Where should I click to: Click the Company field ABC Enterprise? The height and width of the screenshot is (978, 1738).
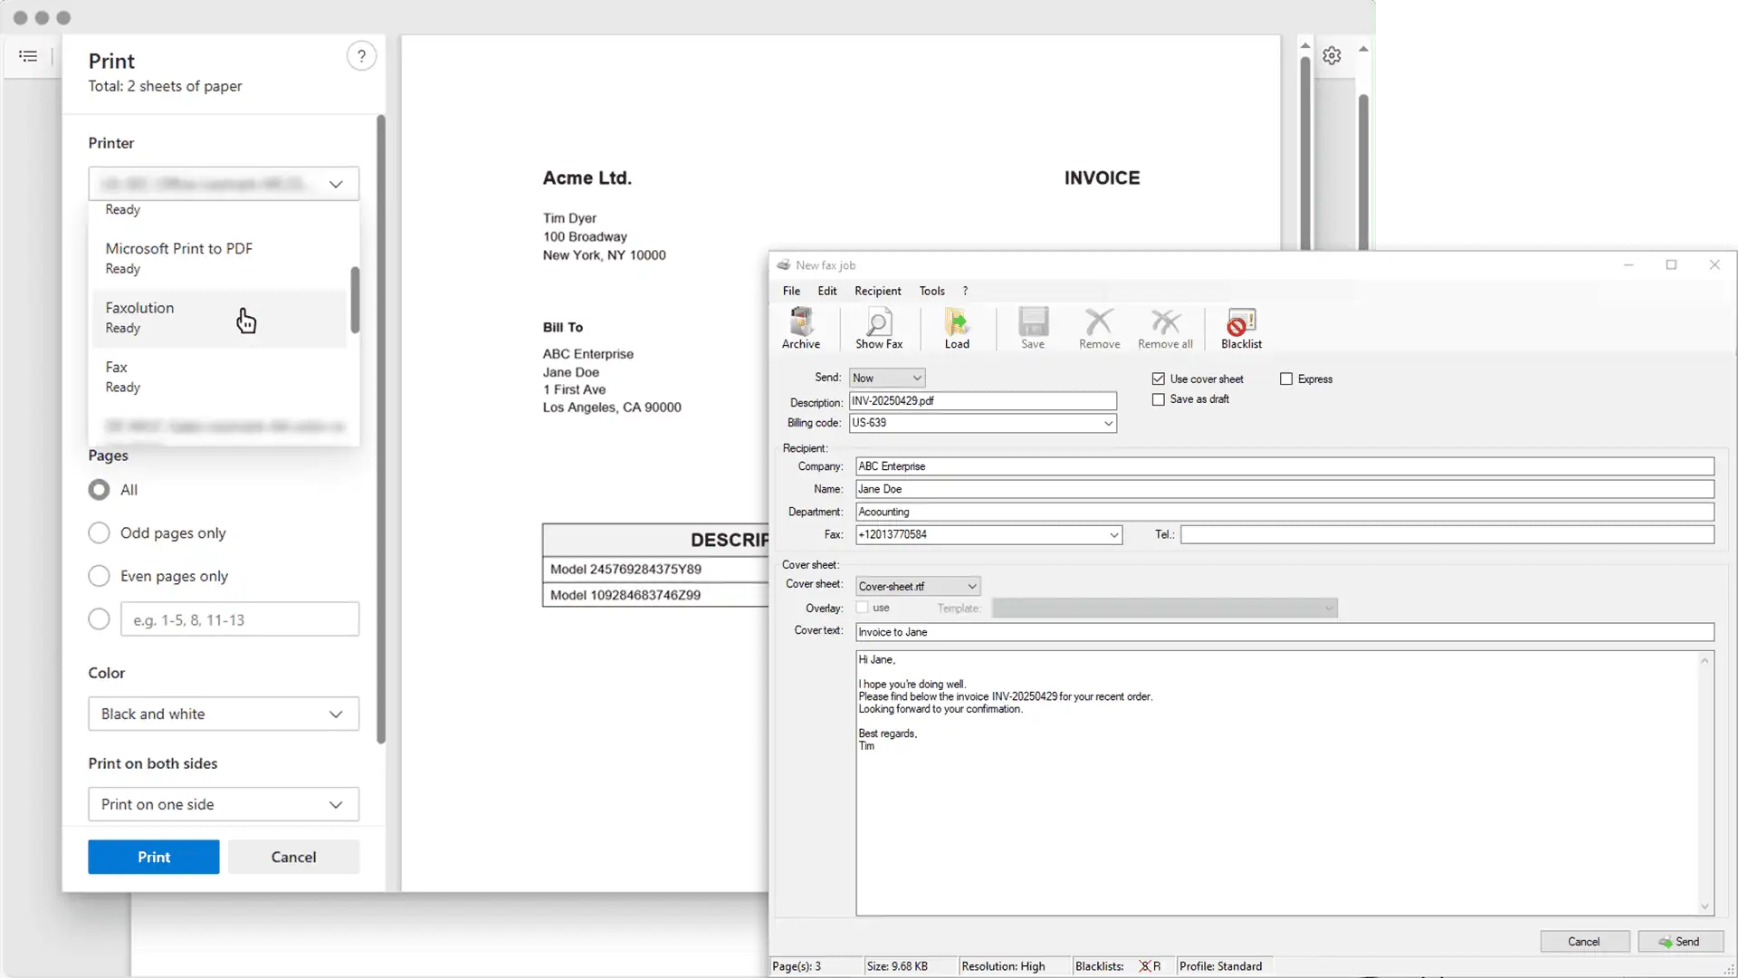click(1284, 466)
